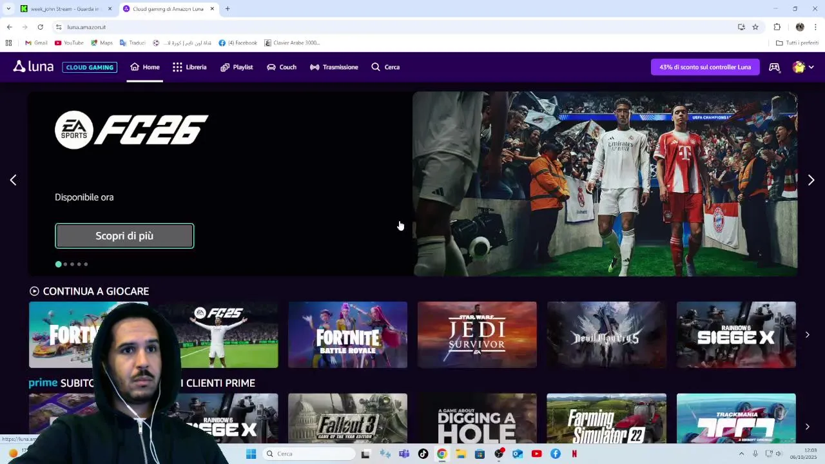Open a new browser tab
This screenshot has height=464, width=825.
click(228, 9)
